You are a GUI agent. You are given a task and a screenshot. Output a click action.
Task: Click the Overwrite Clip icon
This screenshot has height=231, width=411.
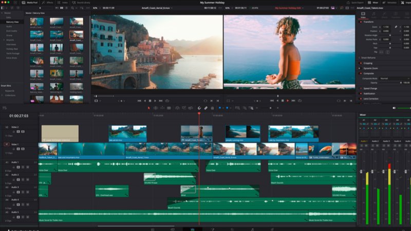[184, 108]
